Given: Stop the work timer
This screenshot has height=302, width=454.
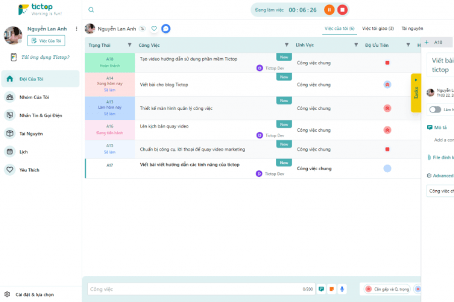Looking at the screenshot, I should pyautogui.click(x=343, y=10).
